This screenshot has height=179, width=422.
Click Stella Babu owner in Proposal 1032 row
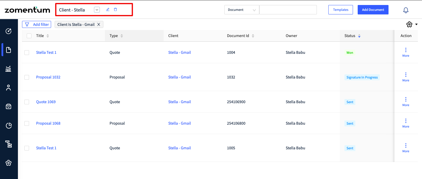[295, 77]
